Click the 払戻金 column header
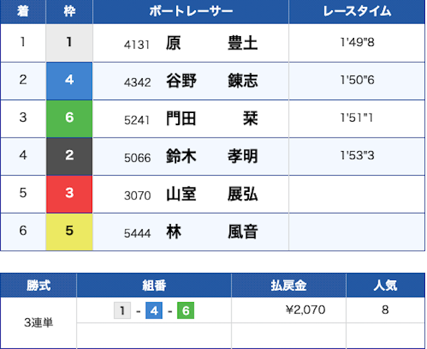 click(288, 285)
